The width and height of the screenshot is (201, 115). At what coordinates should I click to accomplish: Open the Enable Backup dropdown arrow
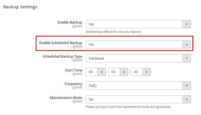[187, 24]
